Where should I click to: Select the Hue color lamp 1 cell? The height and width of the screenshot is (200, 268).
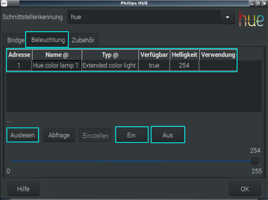pyautogui.click(x=57, y=65)
